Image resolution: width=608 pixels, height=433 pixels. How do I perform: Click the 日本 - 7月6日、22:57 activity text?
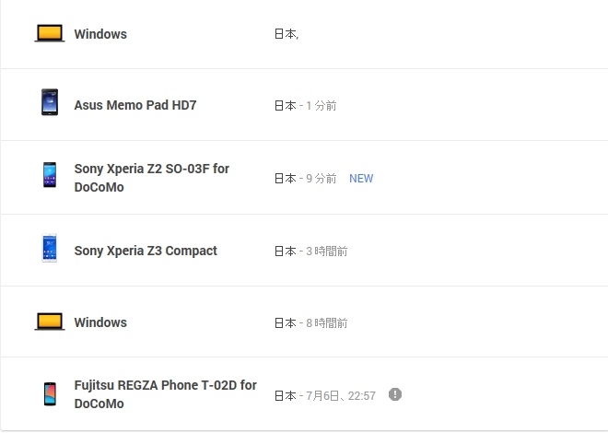click(325, 395)
